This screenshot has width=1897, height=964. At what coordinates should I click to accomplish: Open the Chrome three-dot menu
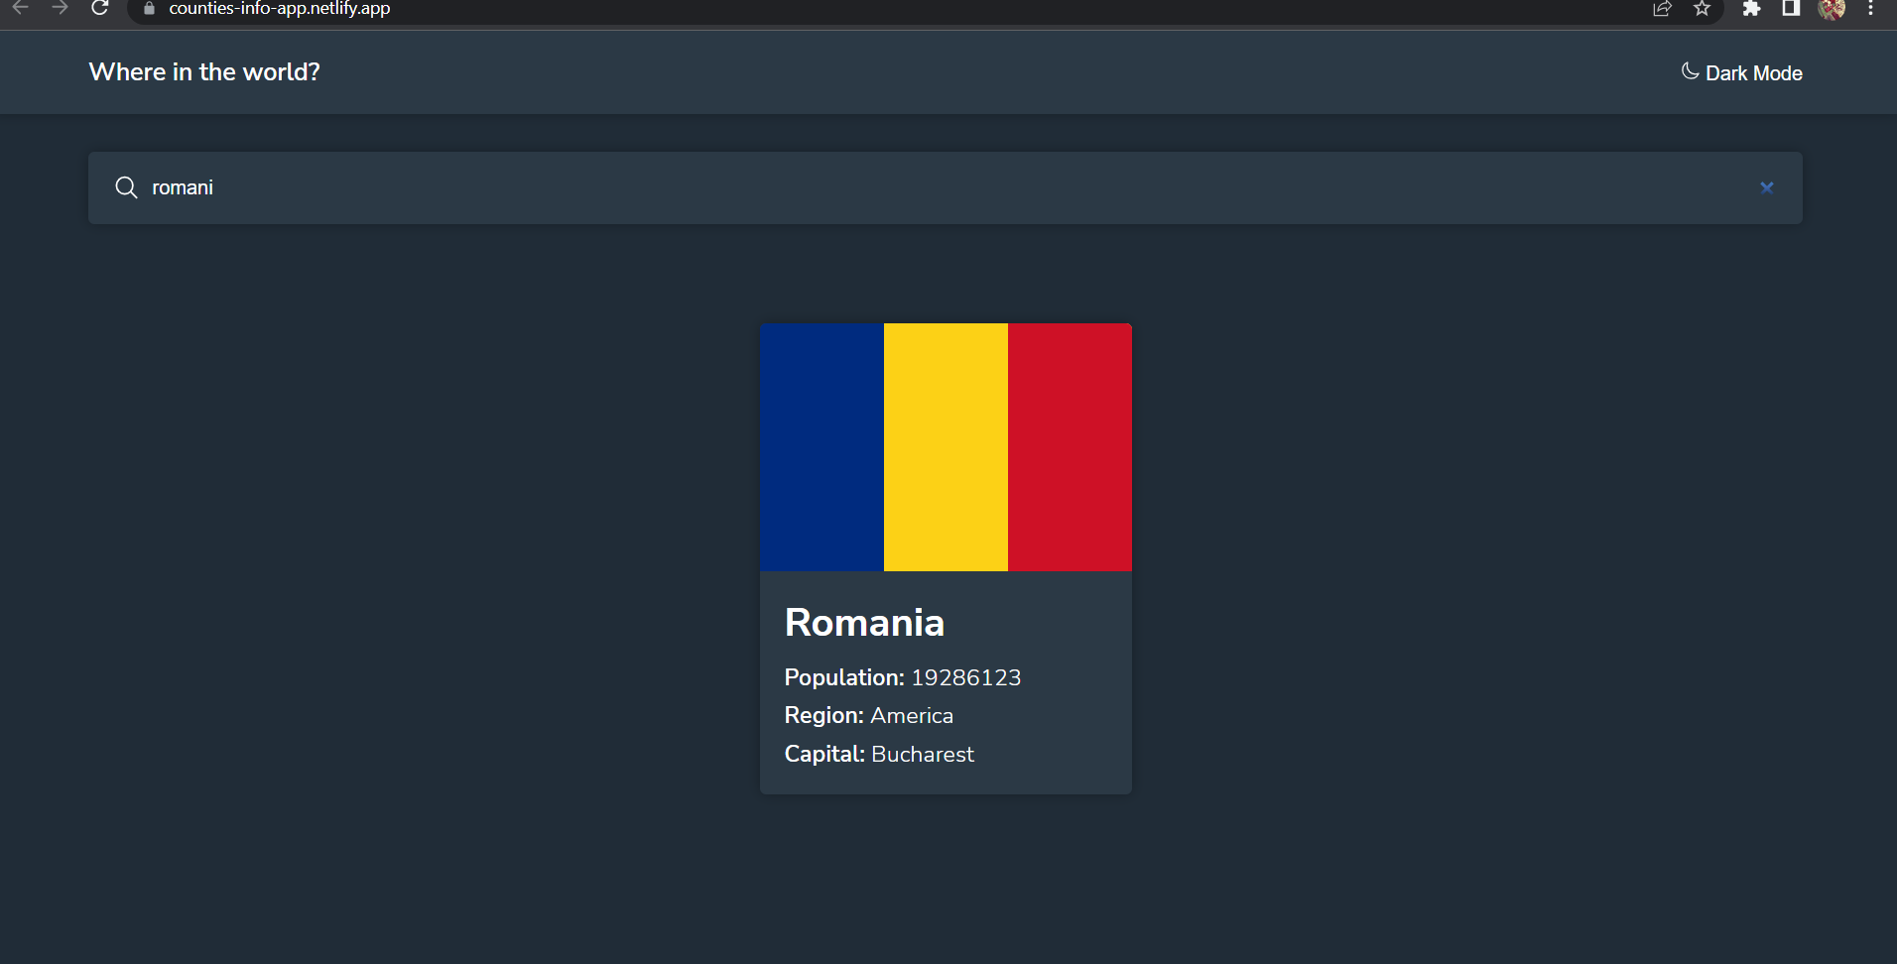[x=1871, y=9]
